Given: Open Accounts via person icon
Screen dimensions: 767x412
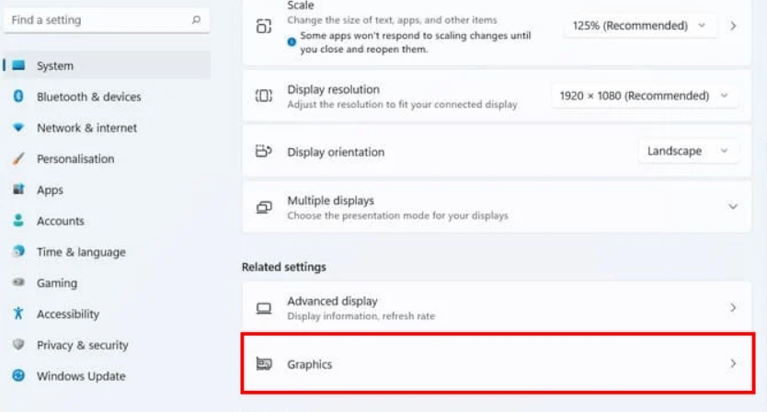Looking at the screenshot, I should click(x=18, y=221).
